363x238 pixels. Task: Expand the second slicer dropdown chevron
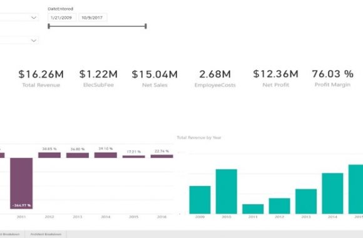pyautogui.click(x=34, y=41)
